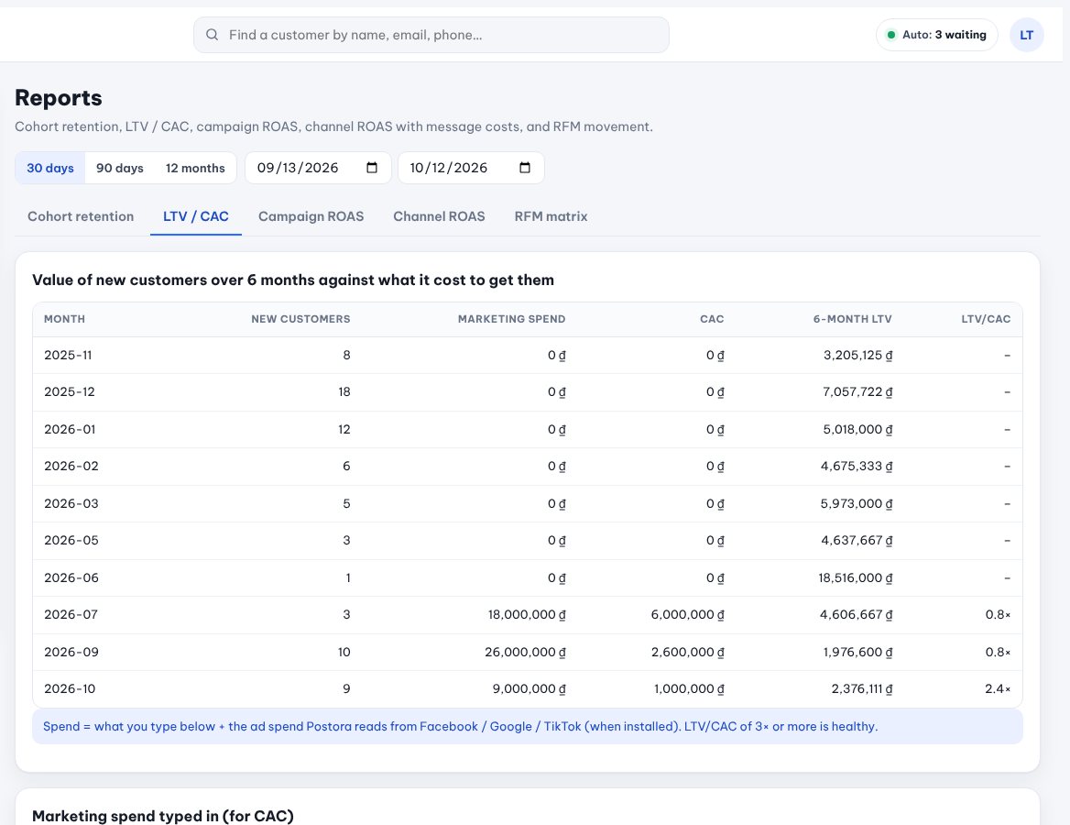The image size is (1070, 825).
Task: Select the 2026-06 month row label
Action: pyautogui.click(x=71, y=578)
